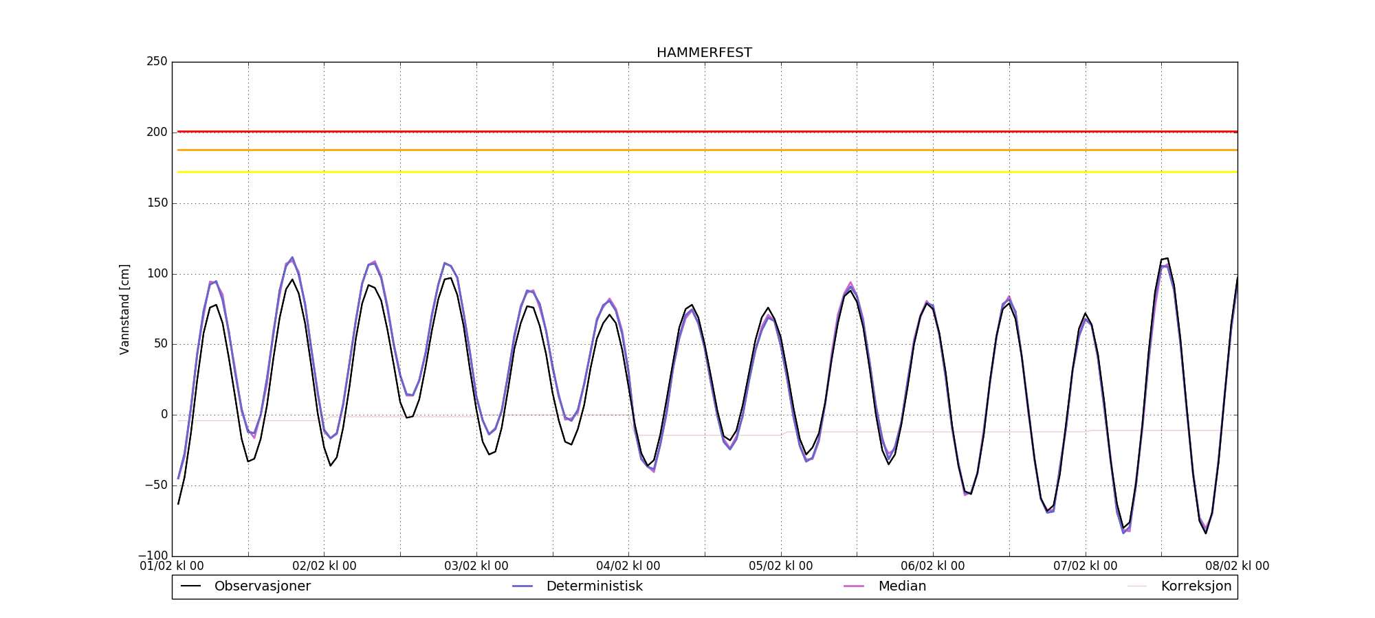Click the red horizontal threshold line

click(x=687, y=131)
